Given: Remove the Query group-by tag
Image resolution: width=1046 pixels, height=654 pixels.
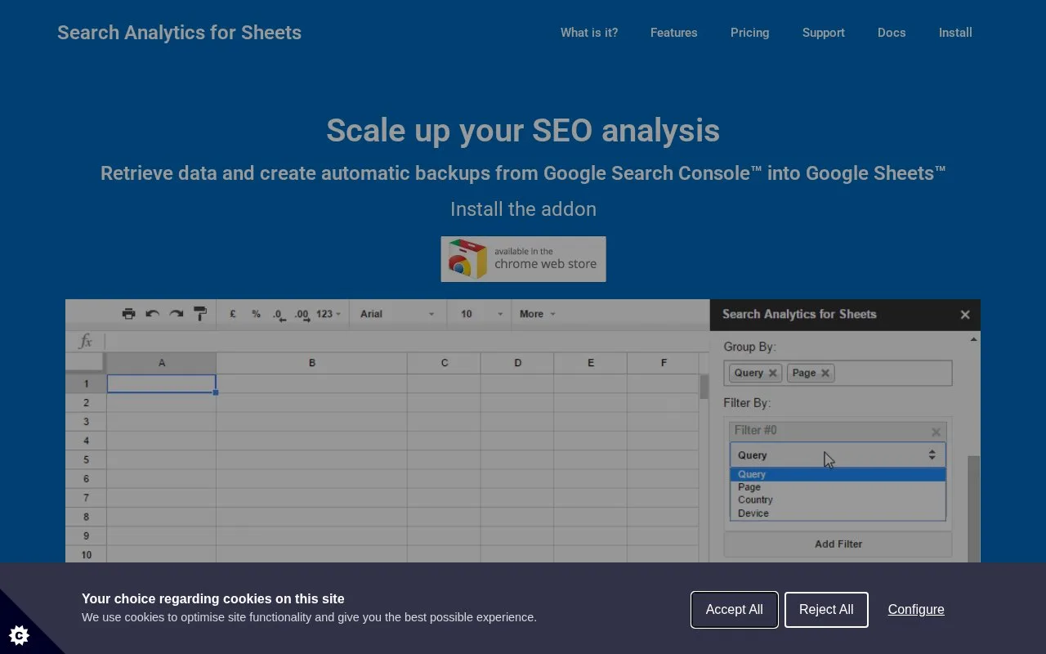Looking at the screenshot, I should pos(772,373).
